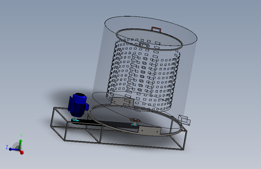Click the red X axis arrow

(x=21, y=152)
